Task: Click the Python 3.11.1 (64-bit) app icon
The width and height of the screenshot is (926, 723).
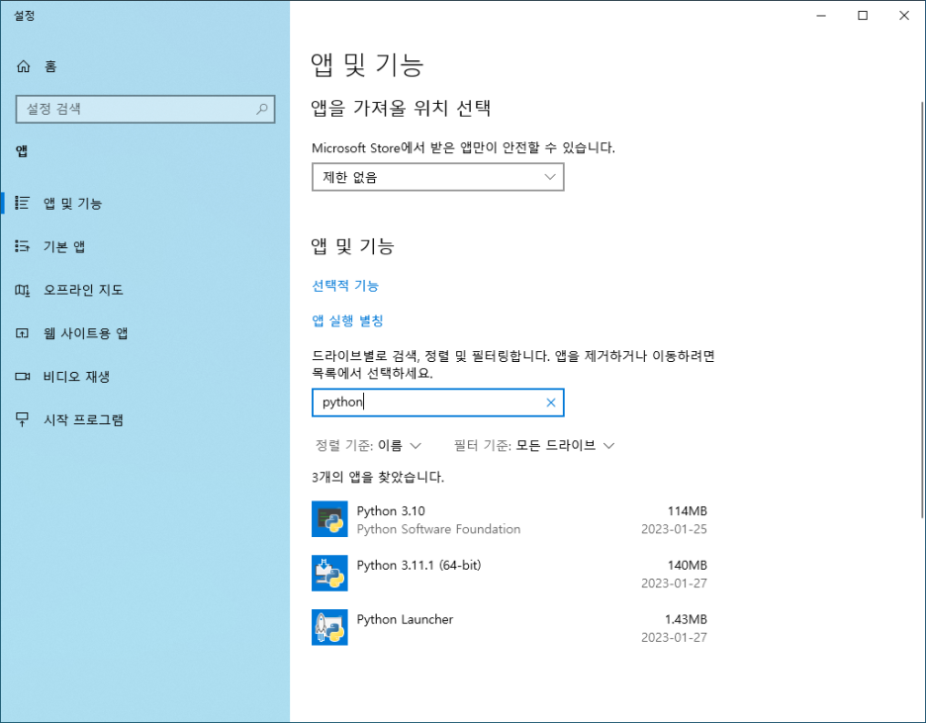Action: (329, 573)
